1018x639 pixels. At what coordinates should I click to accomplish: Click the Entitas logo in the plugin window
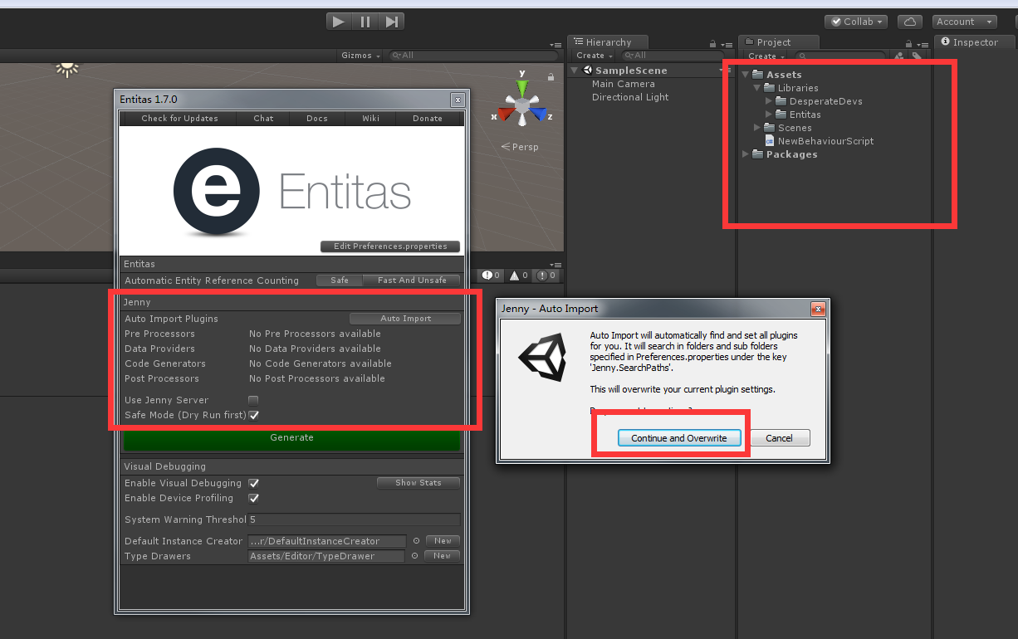pos(217,191)
